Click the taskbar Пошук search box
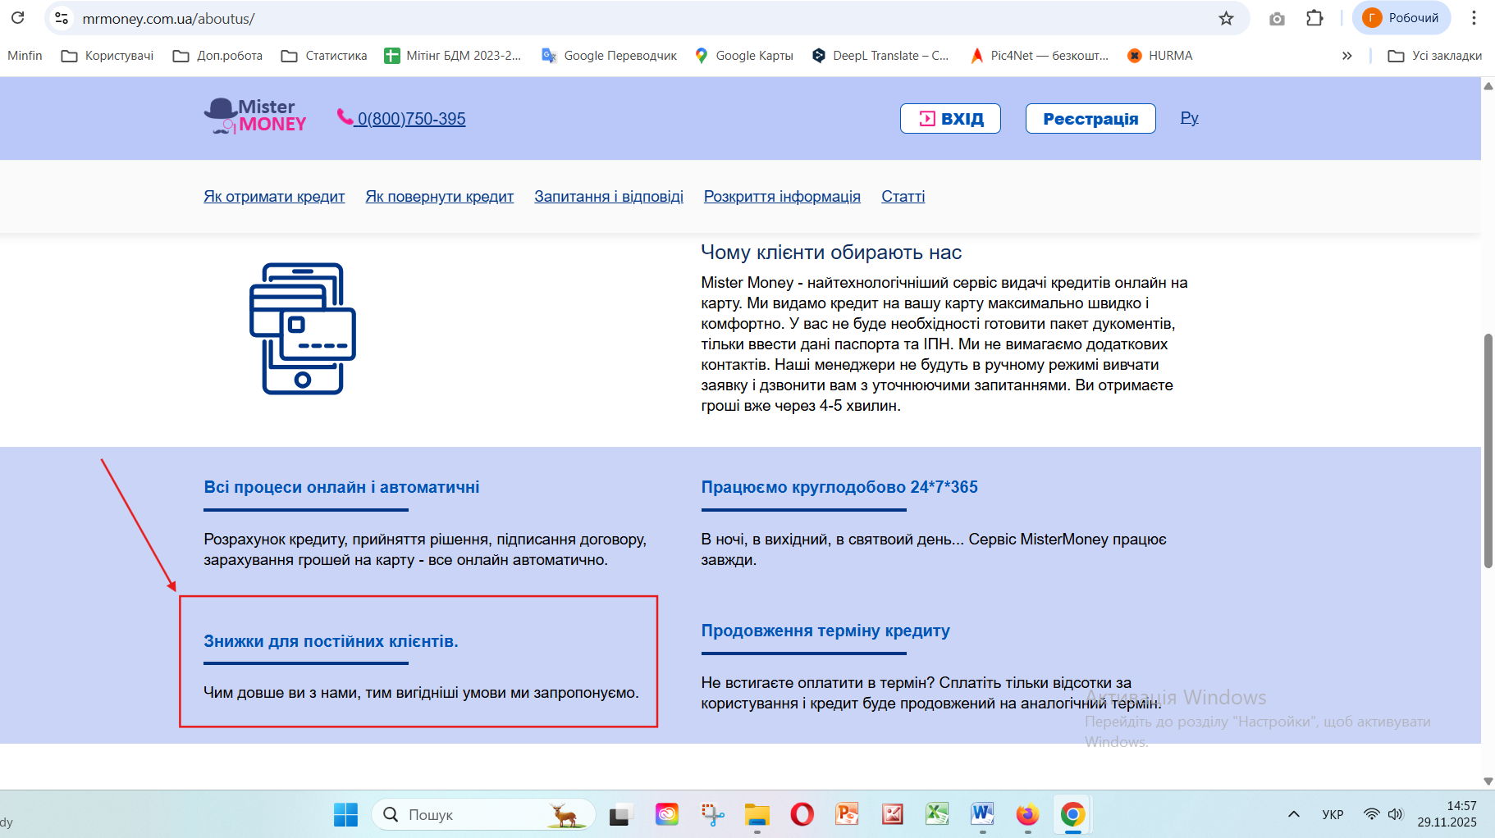 point(484,814)
